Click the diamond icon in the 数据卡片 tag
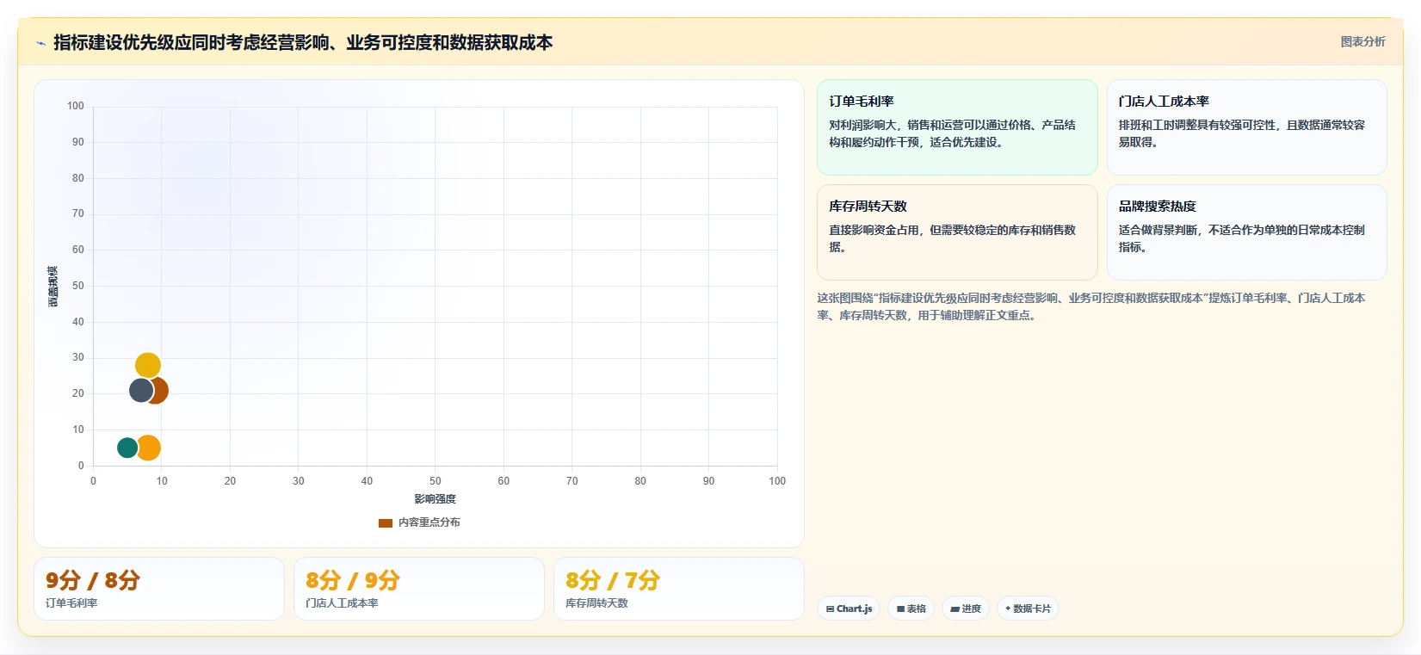 pyautogui.click(x=1008, y=609)
